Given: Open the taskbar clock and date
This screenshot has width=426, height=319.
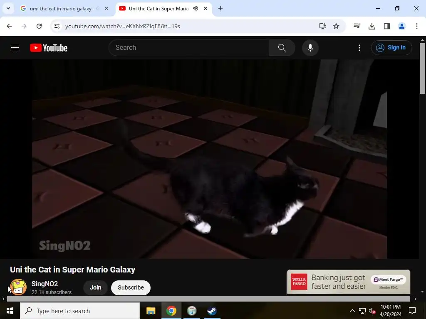Looking at the screenshot, I should tap(390, 311).
